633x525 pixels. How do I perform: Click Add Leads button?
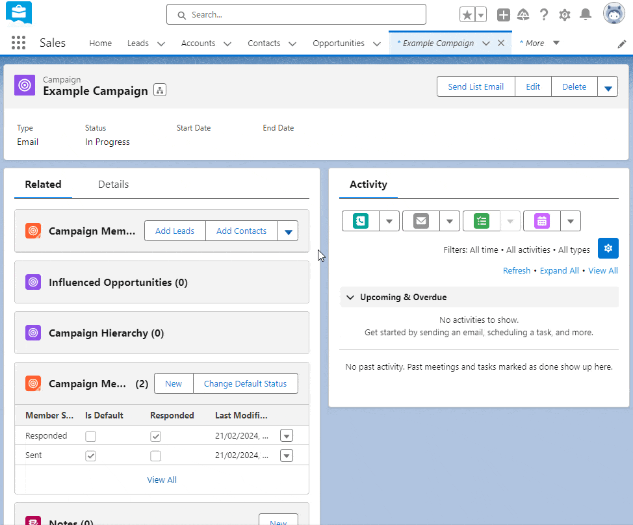(x=175, y=231)
